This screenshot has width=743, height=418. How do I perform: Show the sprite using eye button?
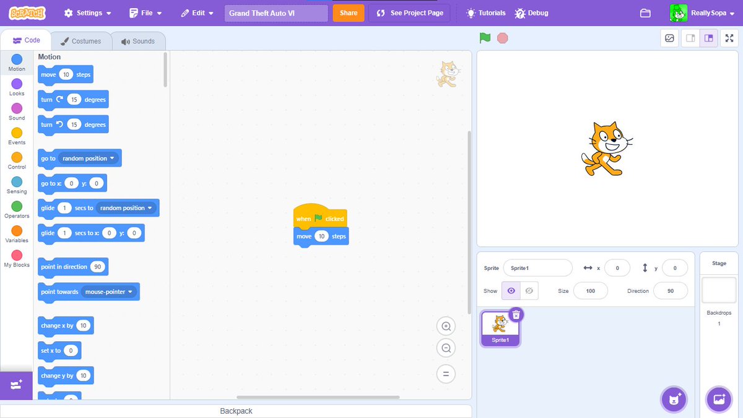pos(511,290)
